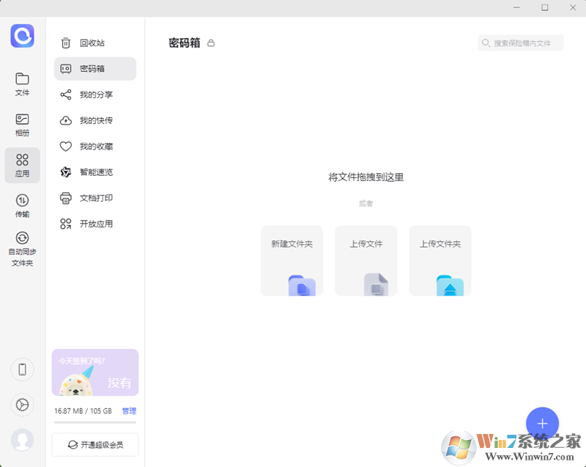This screenshot has width=586, height=467.
Task: Open the 文件 files section
Action: pos(22,84)
